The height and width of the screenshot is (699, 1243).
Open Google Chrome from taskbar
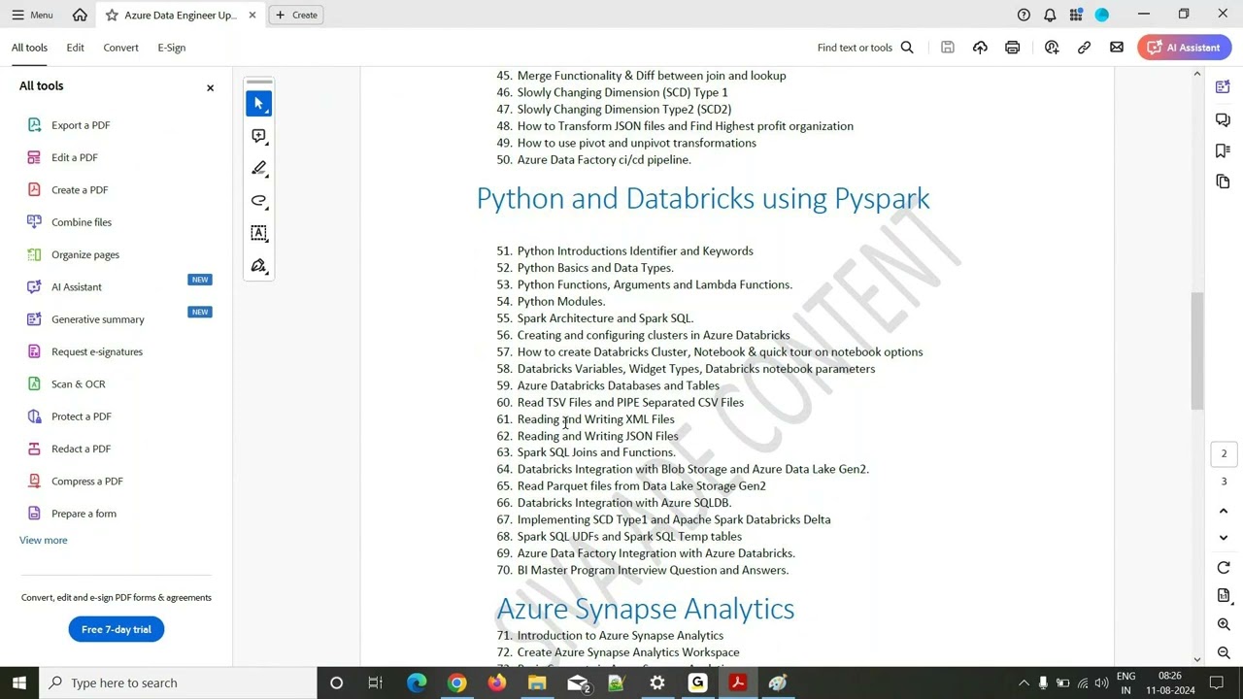(x=456, y=682)
